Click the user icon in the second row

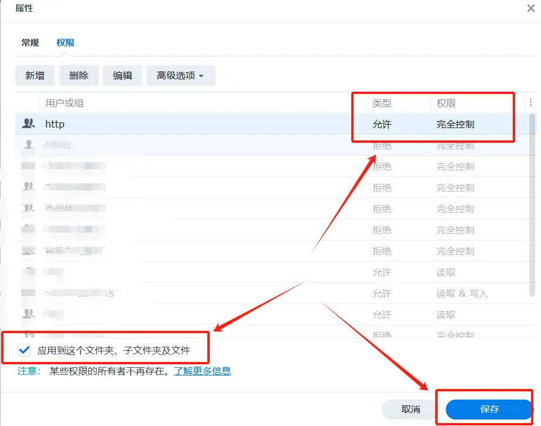[29, 145]
